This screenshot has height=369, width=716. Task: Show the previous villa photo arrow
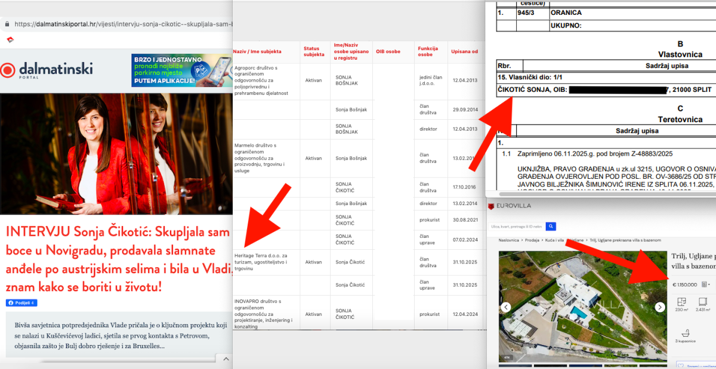click(x=506, y=307)
